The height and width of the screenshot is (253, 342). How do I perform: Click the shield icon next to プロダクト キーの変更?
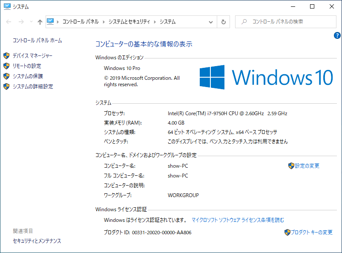(287, 232)
